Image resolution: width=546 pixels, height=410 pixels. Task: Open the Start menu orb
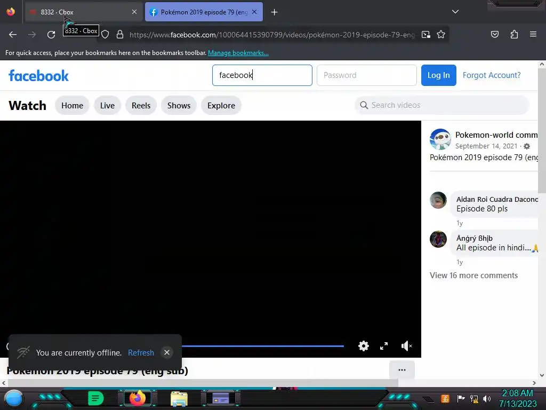tap(14, 398)
